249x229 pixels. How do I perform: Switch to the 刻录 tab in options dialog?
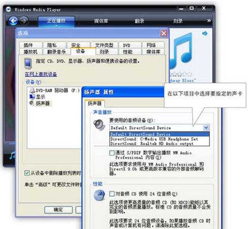[107, 52]
